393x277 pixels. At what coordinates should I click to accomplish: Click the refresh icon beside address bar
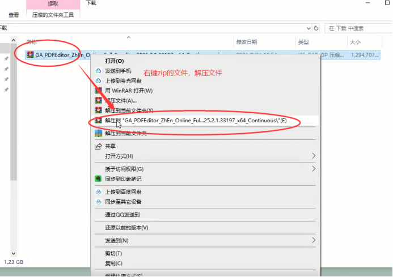[x=317, y=27]
